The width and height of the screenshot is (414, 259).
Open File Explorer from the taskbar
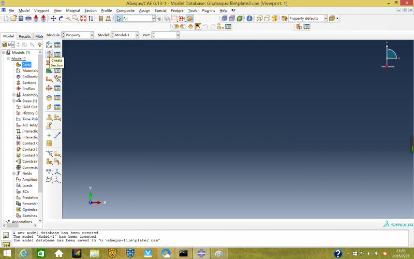click(94, 253)
